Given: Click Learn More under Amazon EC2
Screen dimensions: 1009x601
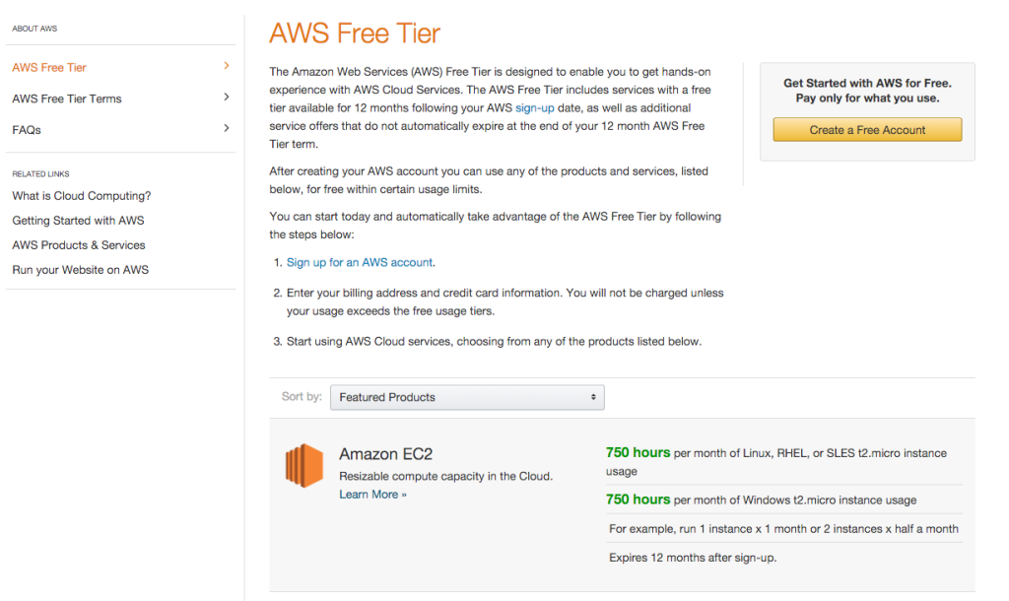Looking at the screenshot, I should pos(372,495).
